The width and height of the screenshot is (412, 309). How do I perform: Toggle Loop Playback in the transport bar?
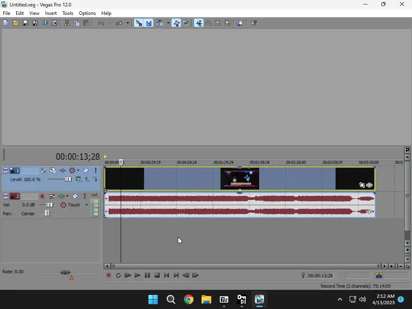click(x=118, y=275)
